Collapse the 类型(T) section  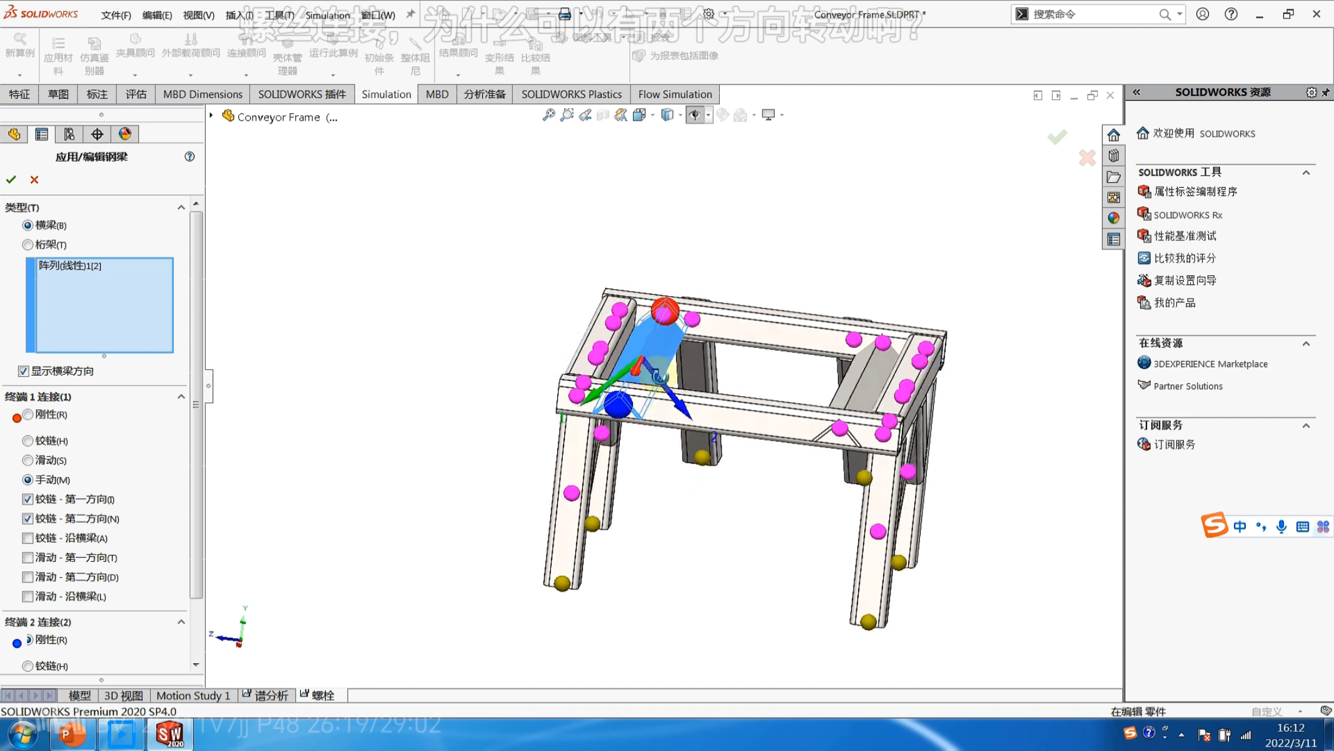tap(181, 207)
